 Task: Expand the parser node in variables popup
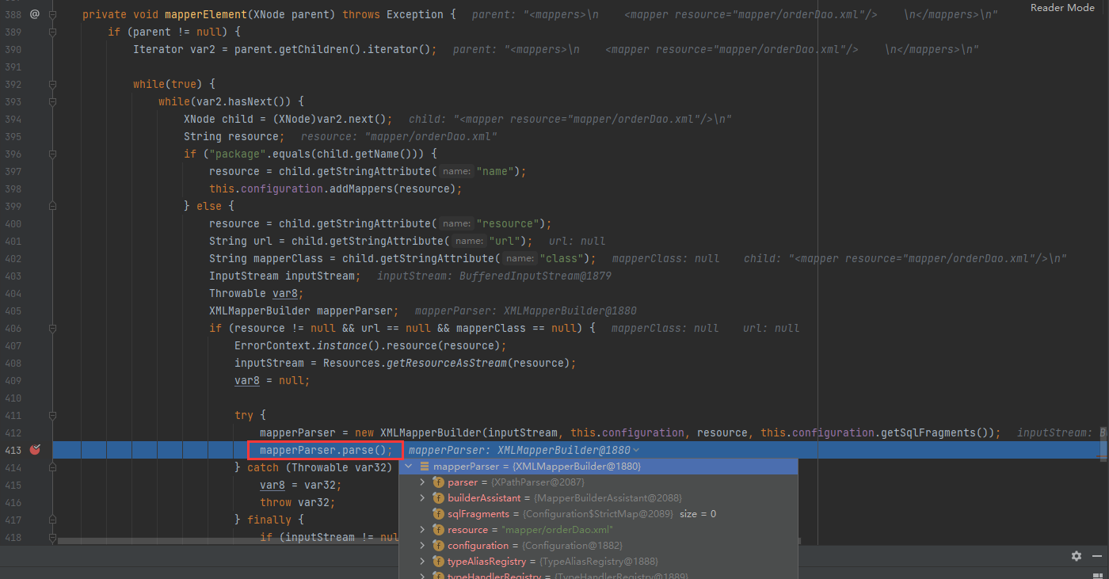point(423,482)
